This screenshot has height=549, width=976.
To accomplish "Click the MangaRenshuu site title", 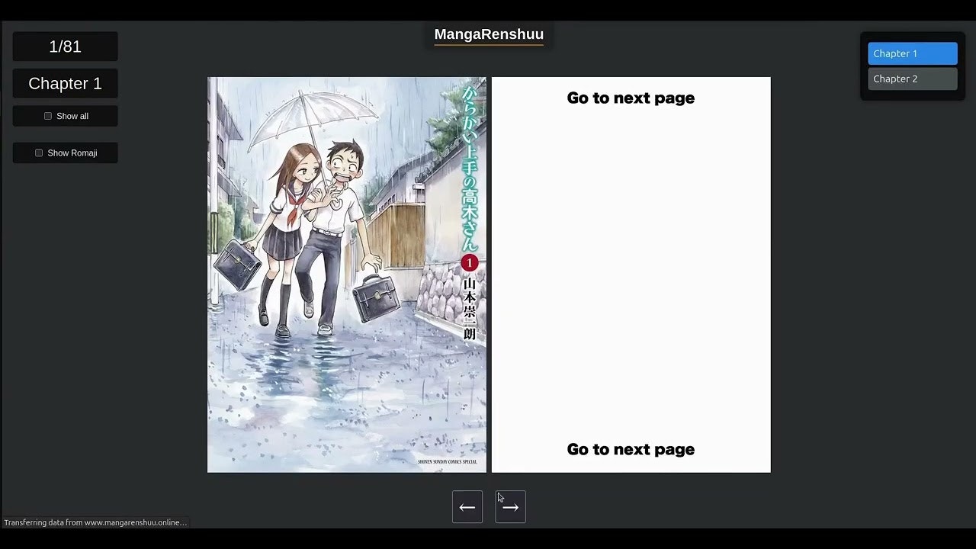I will point(488,34).
